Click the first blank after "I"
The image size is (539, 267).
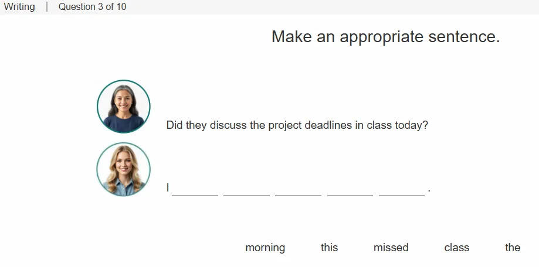[x=195, y=189]
